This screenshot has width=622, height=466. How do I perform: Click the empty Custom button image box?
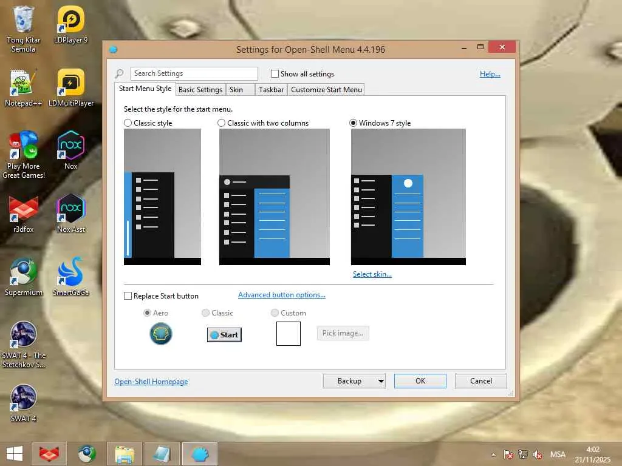tap(289, 334)
